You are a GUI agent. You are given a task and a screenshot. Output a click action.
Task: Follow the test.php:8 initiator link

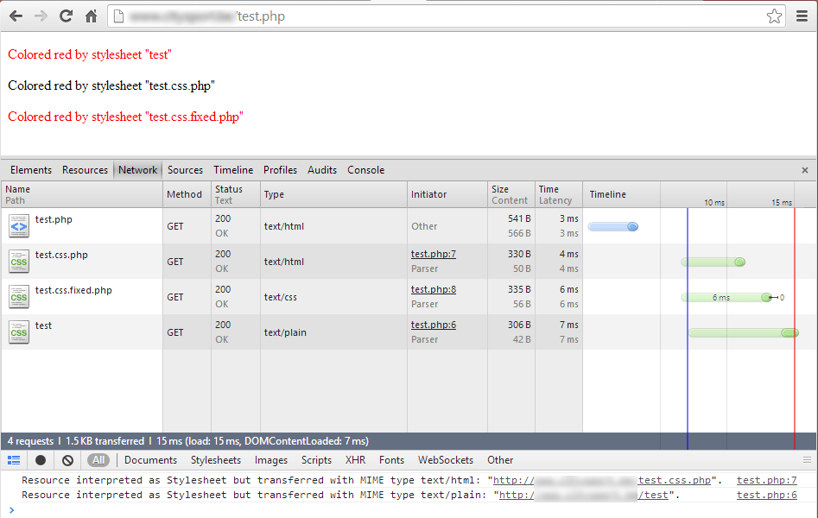433,289
